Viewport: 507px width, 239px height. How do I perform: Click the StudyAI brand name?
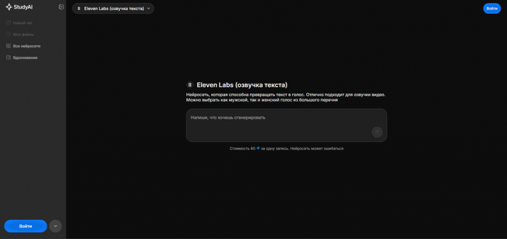point(23,7)
